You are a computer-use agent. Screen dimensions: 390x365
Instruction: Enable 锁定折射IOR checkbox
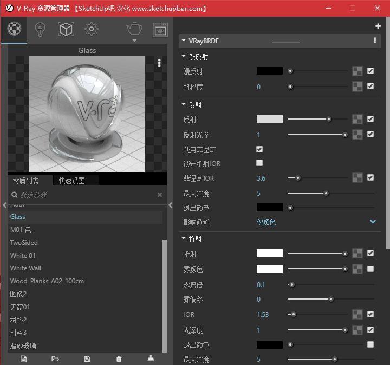click(259, 163)
